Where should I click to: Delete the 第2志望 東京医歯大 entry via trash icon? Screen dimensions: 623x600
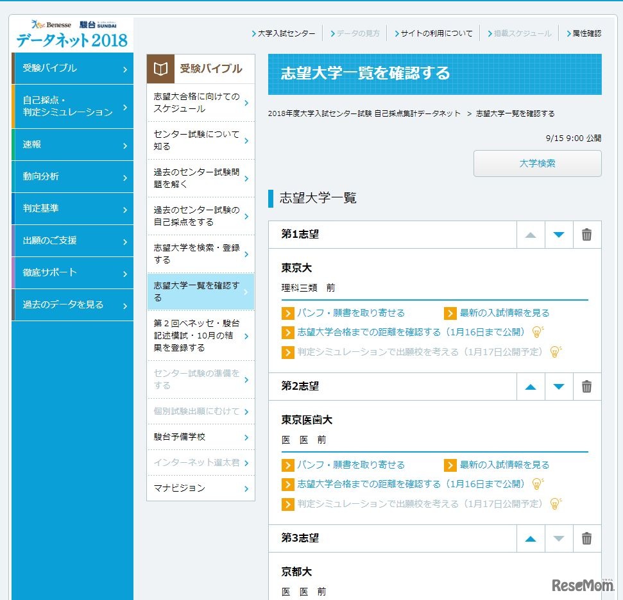tap(586, 387)
